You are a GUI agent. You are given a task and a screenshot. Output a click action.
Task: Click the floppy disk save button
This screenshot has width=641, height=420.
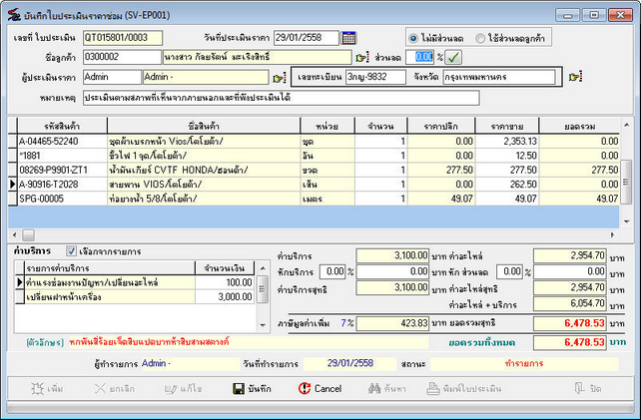(252, 388)
